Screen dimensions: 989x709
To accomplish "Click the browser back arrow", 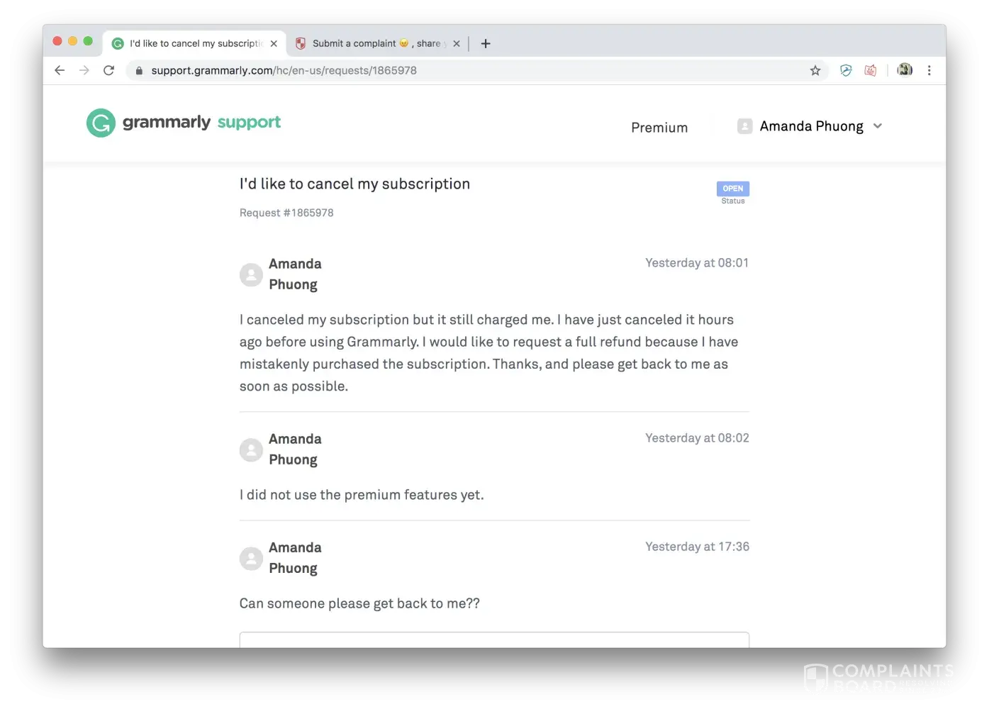I will (60, 70).
